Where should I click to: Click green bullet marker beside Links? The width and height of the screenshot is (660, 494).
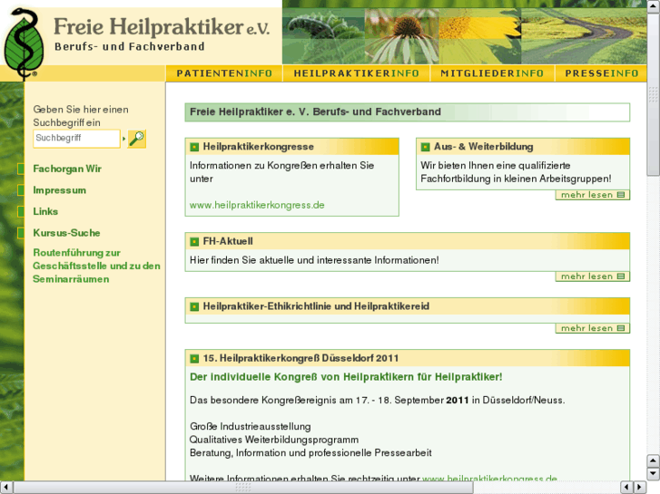21,211
